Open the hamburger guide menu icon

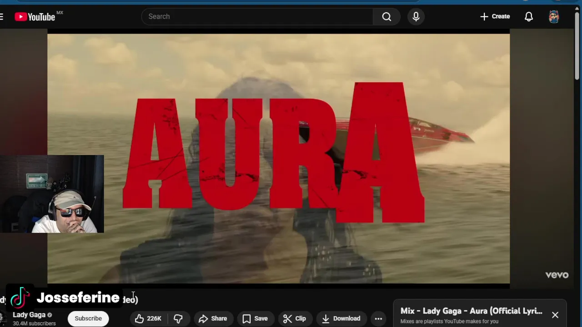(2, 17)
